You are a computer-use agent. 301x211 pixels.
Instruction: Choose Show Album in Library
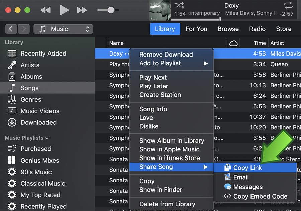[x=172, y=141]
